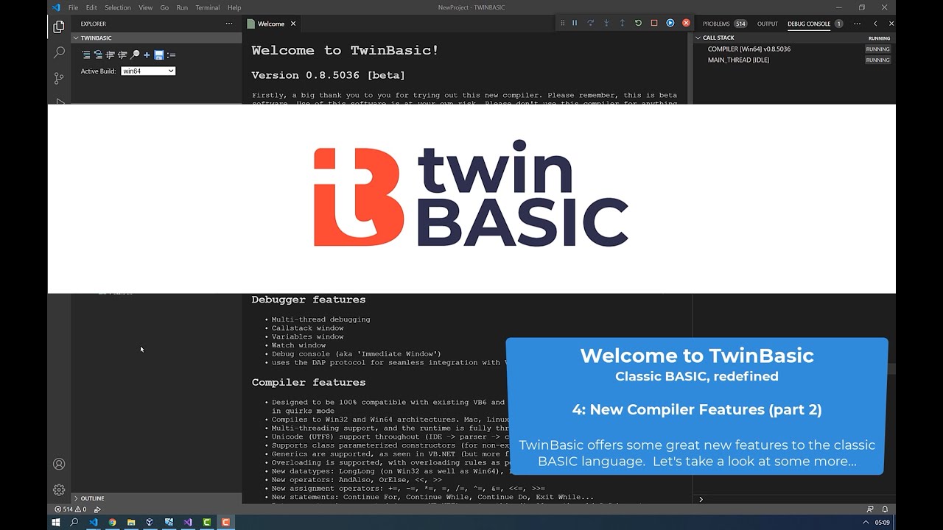Select the Welcome editor tab
The width and height of the screenshot is (943, 530).
point(271,24)
